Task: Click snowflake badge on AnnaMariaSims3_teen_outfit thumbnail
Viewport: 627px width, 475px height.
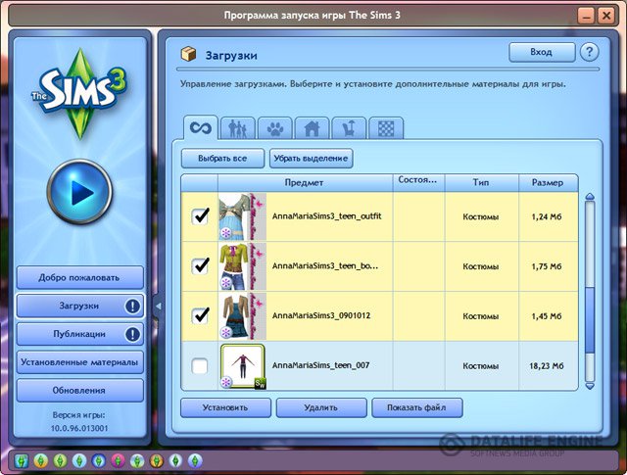Action: tap(226, 233)
